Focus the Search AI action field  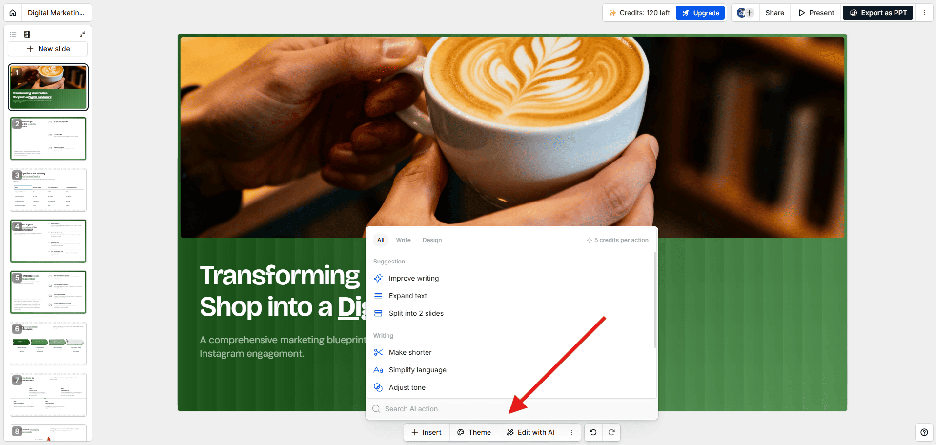pyautogui.click(x=511, y=409)
